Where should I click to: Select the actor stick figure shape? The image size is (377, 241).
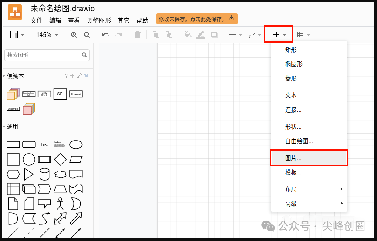pyautogui.click(x=60, y=204)
